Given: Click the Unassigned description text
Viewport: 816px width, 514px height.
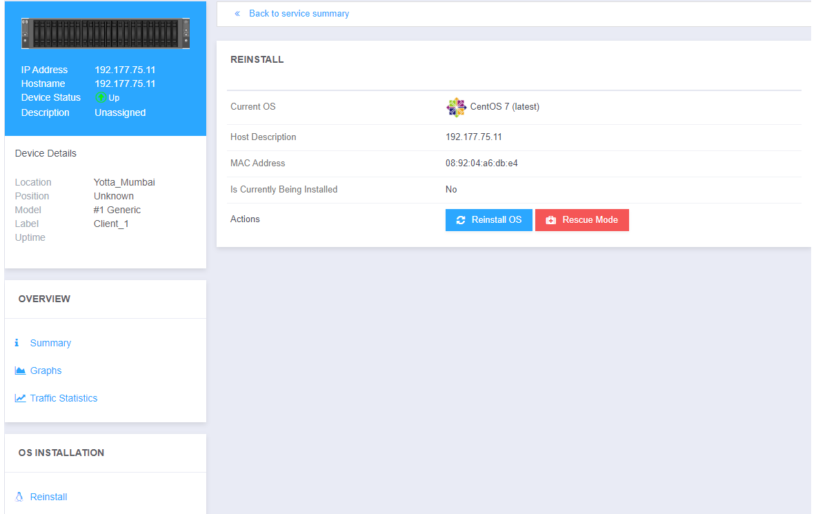Looking at the screenshot, I should (x=120, y=113).
